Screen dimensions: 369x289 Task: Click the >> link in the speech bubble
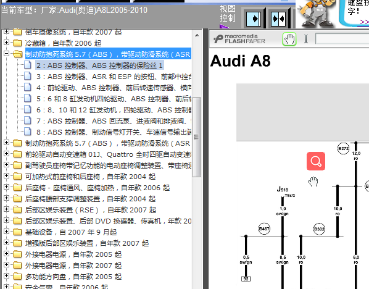click(x=364, y=22)
